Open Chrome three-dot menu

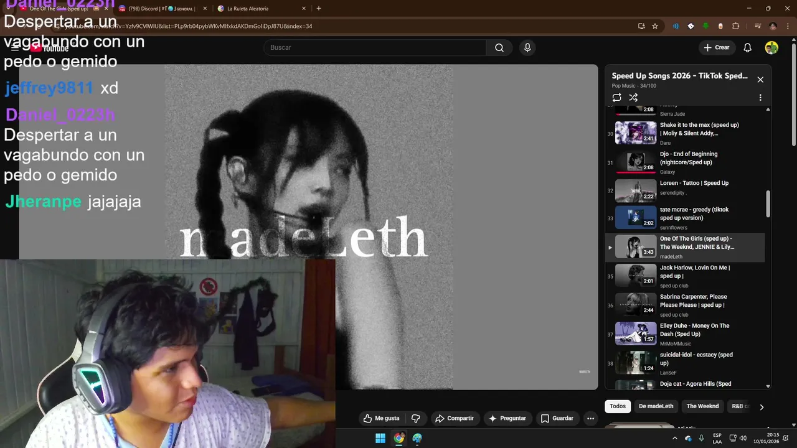coord(787,26)
